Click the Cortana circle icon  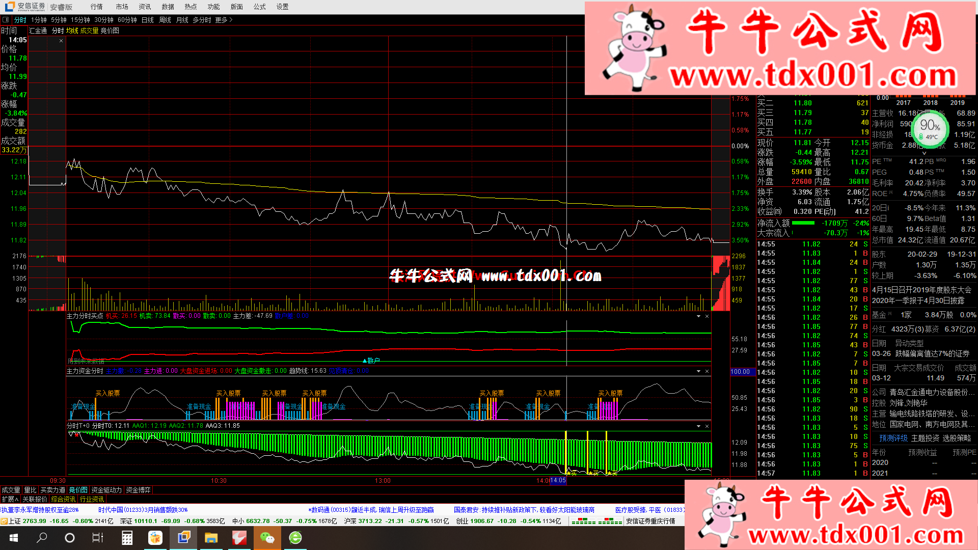(x=70, y=538)
